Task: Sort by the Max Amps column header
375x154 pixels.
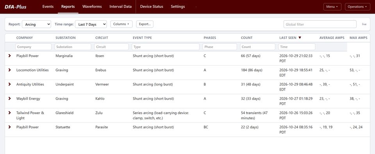Action: click(x=359, y=38)
